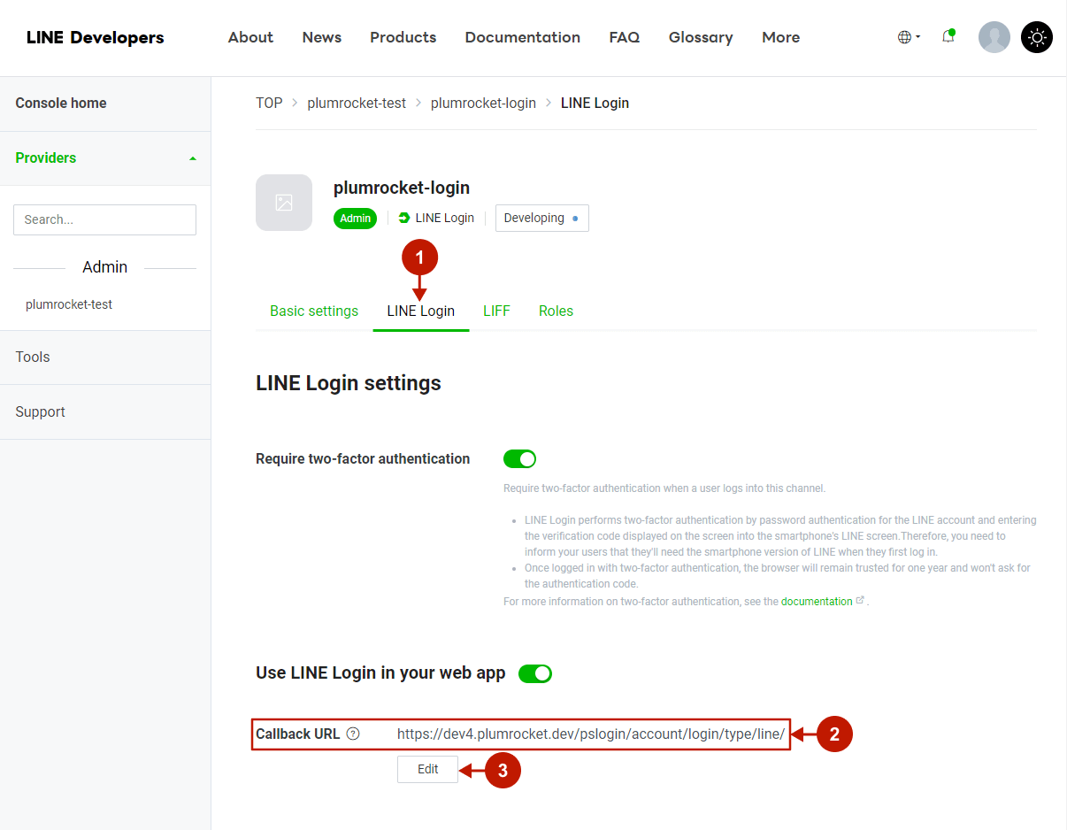The height and width of the screenshot is (830, 1067).
Task: Open the notifications bell
Action: [x=948, y=36]
